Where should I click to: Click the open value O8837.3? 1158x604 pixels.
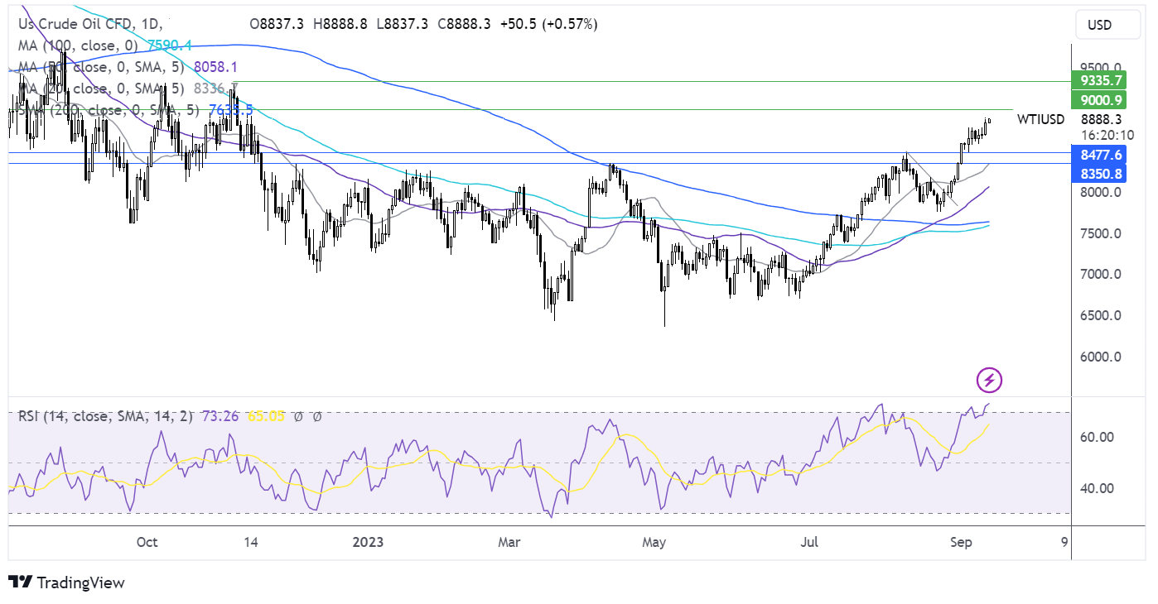click(278, 25)
